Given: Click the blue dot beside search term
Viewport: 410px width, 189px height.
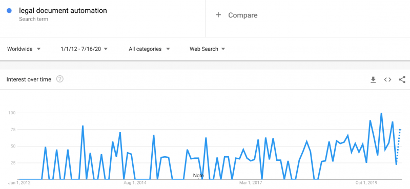Looking at the screenshot, I should pos(9,11).
